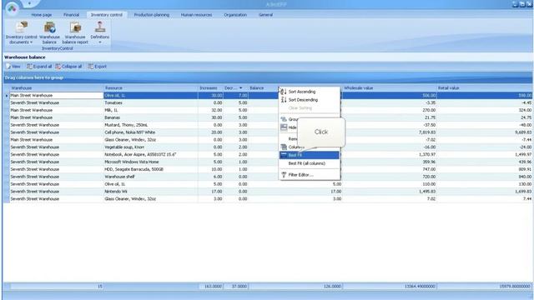
Task: Click Seventh Street Warehouse in the Tomatoes row
Action: pyautogui.click(x=57, y=103)
